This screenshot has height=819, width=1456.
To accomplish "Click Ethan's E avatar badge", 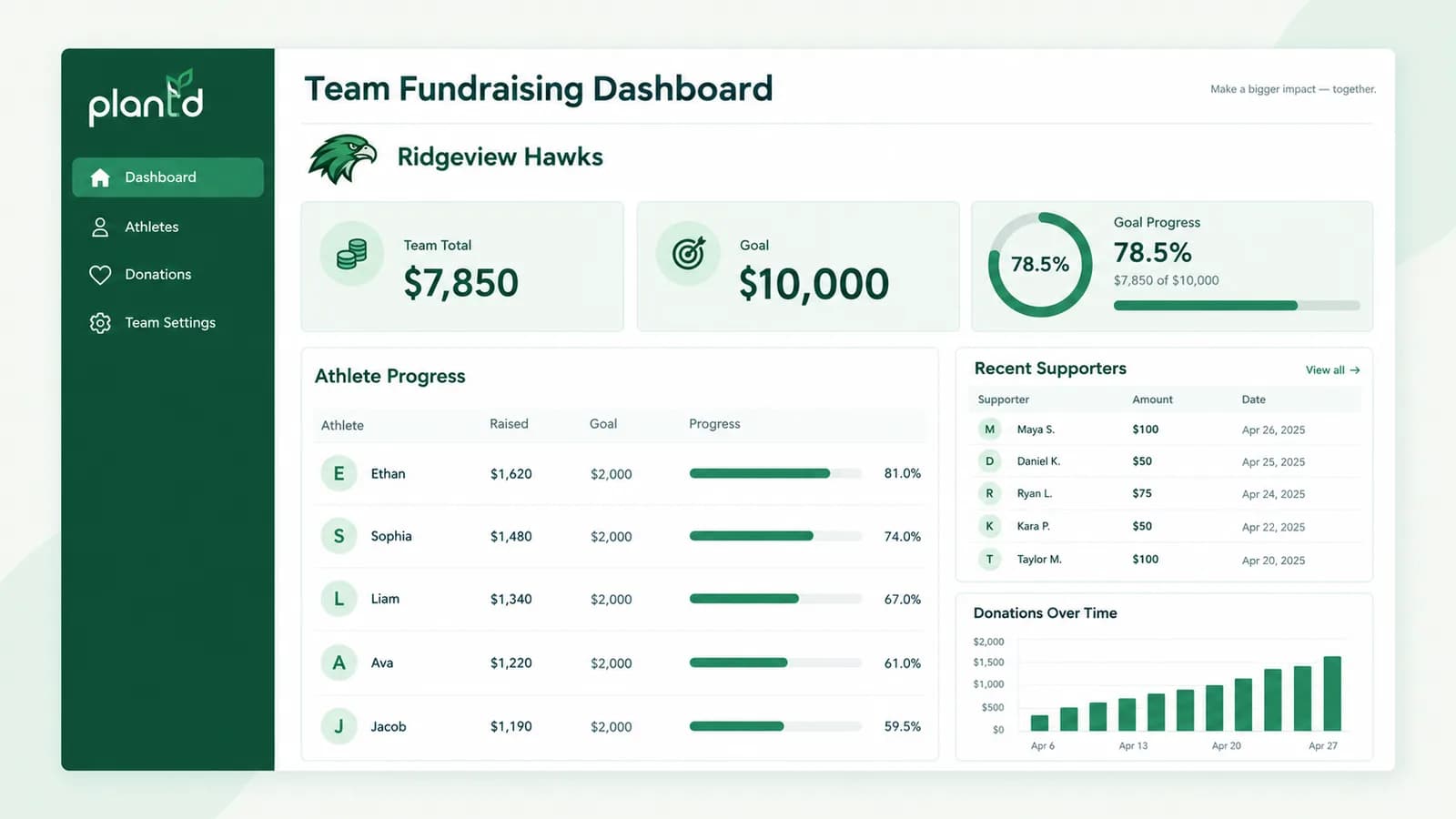I will tap(339, 473).
